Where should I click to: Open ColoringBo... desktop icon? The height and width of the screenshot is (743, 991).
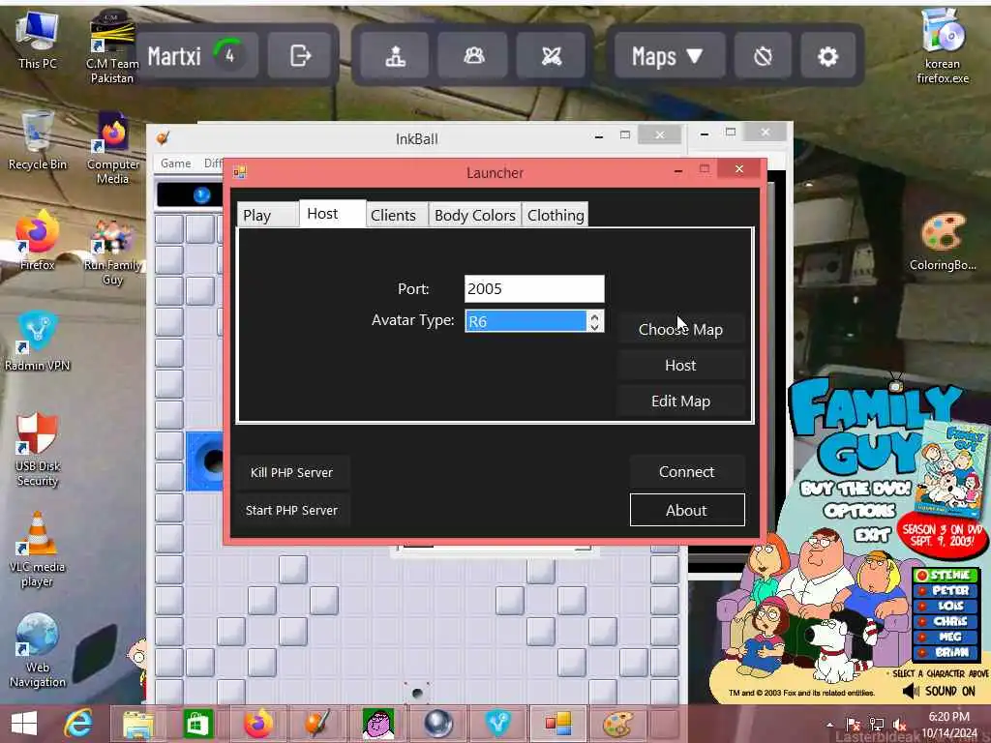pyautogui.click(x=943, y=241)
